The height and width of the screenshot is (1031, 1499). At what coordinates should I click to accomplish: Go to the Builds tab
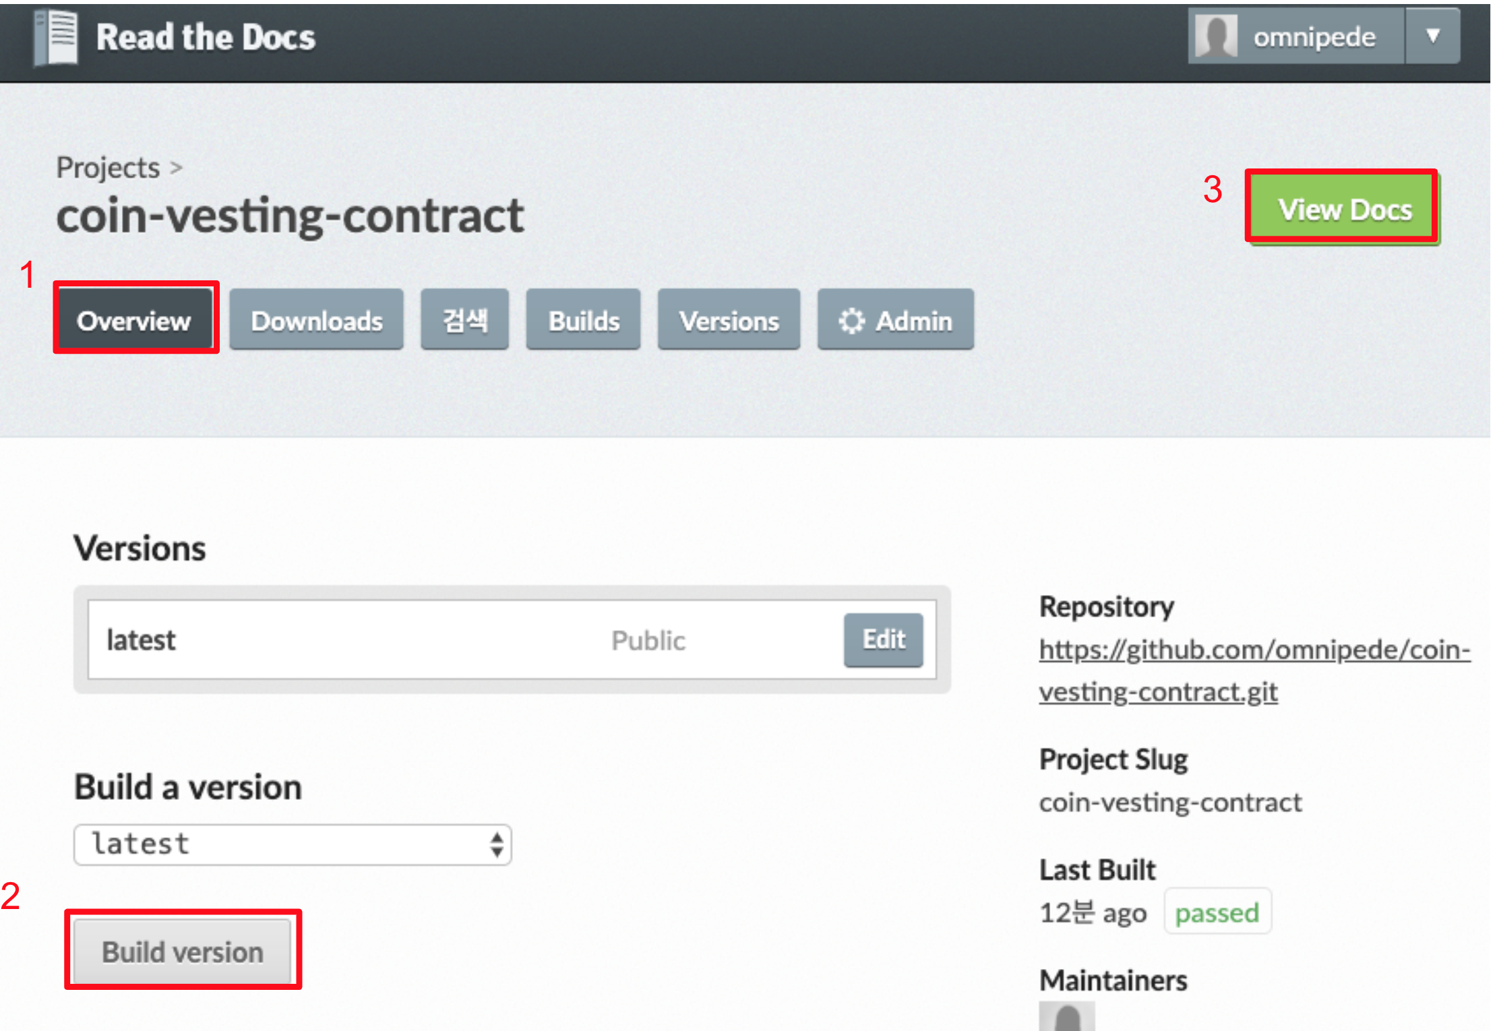[584, 320]
